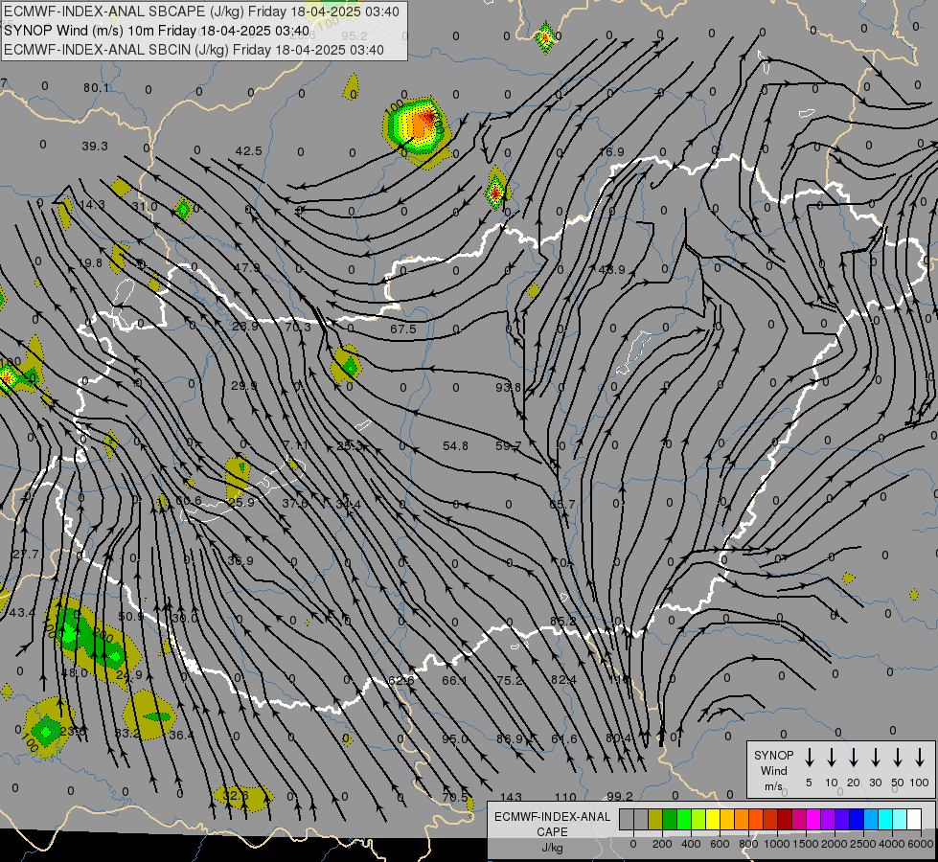938x862 pixels.
Task: Select the dark green CAPE legend swatch
Action: pyautogui.click(x=670, y=820)
